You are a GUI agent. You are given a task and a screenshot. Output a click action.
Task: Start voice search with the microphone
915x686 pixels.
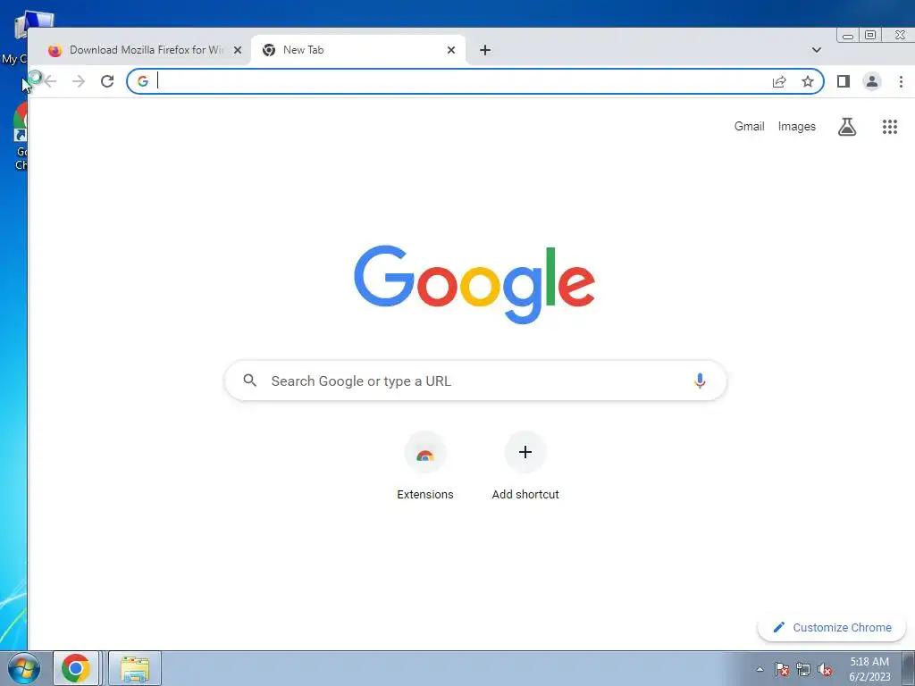700,381
